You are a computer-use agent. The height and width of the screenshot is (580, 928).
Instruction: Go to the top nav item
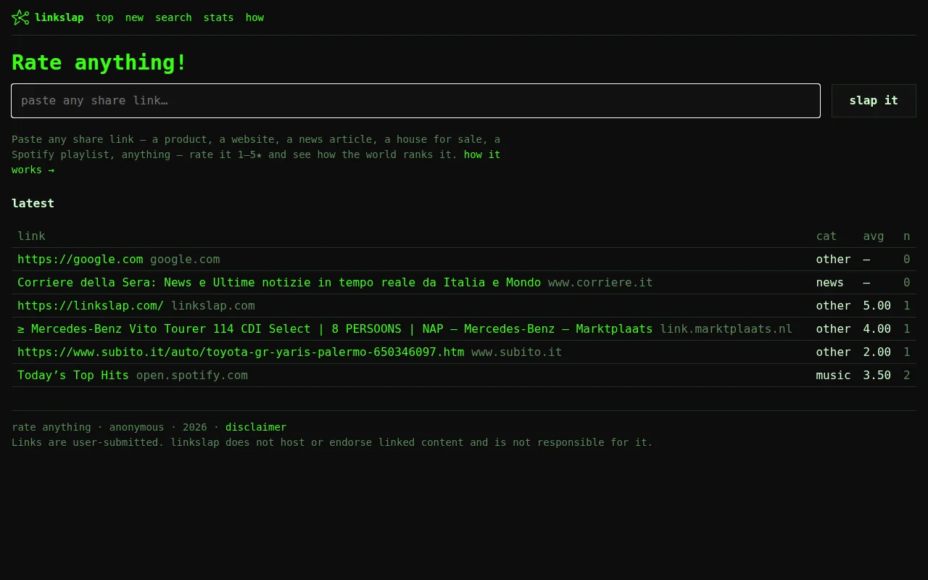click(104, 17)
